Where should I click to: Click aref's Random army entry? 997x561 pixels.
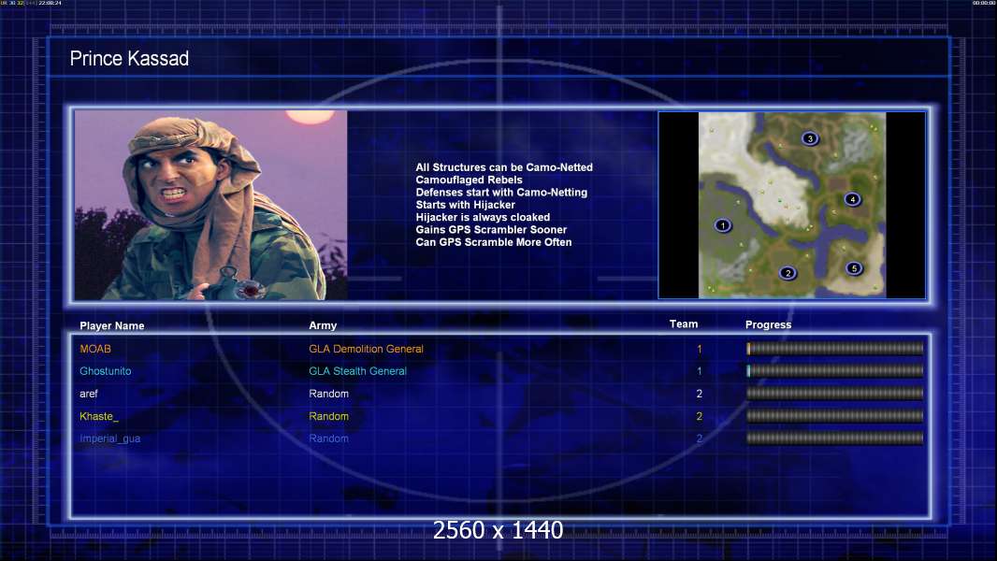(328, 394)
